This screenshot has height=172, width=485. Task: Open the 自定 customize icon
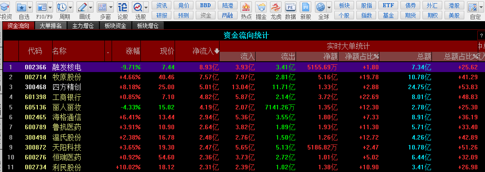[472, 7]
